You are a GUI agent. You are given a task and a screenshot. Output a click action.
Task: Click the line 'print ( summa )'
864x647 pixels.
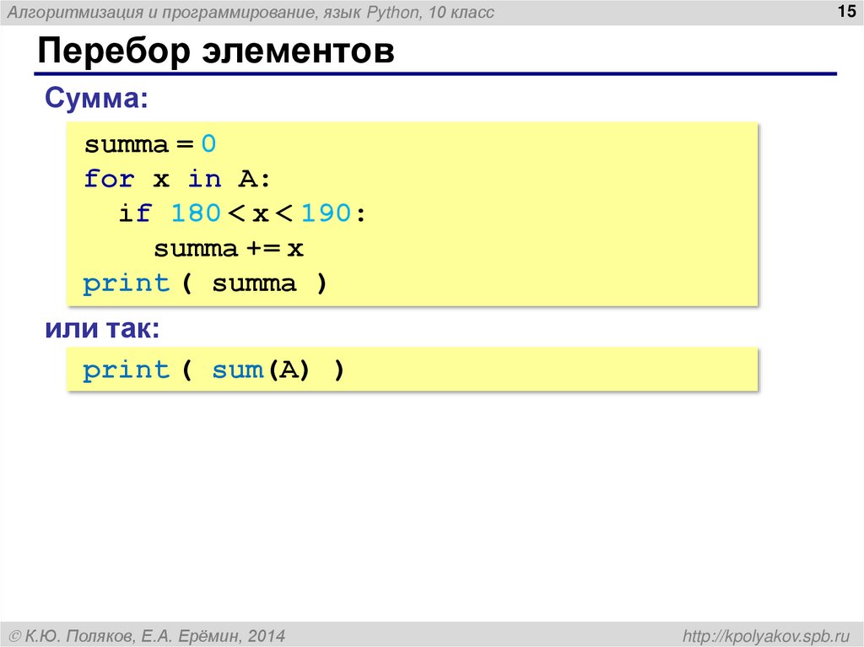click(205, 283)
